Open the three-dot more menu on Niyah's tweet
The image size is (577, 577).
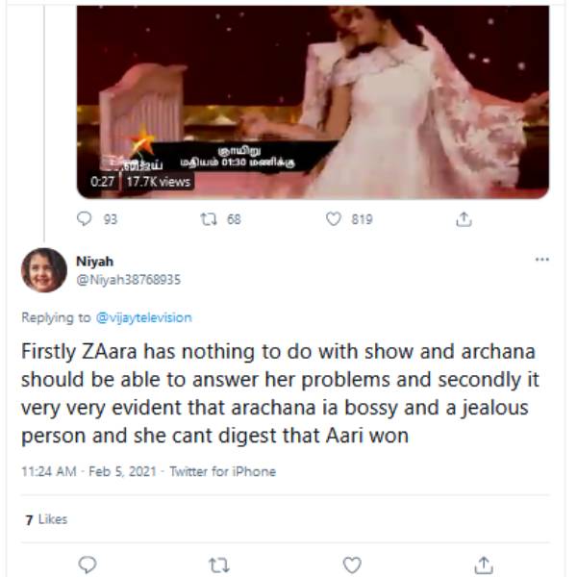click(x=541, y=260)
